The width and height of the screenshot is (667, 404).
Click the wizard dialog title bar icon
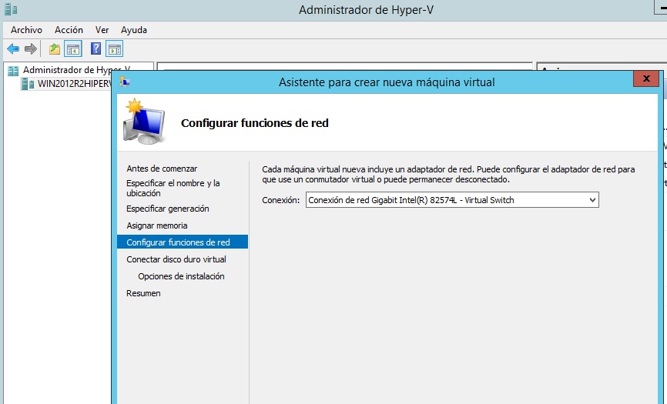pos(126,82)
